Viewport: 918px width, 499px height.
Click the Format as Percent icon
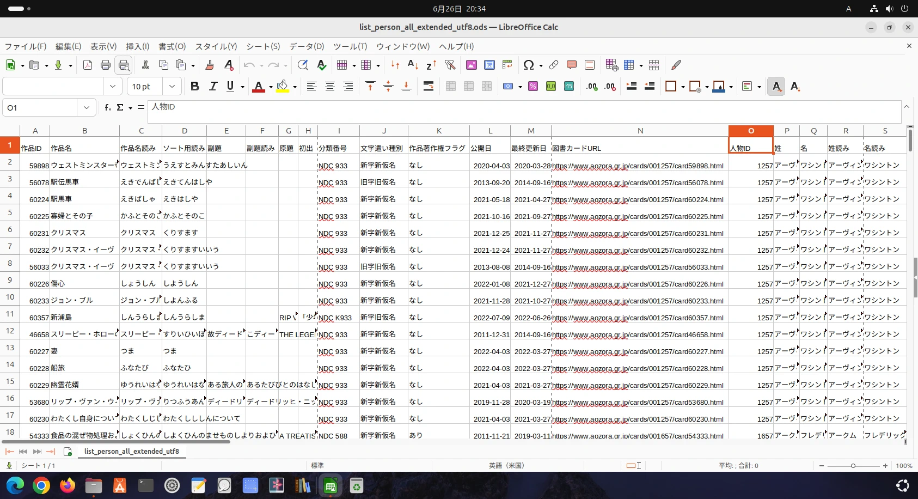(533, 87)
